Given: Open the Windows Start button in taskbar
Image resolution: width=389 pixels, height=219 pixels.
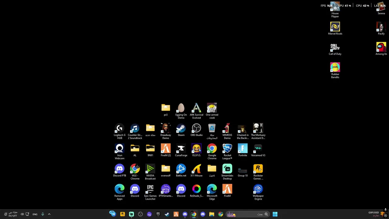Looking at the screenshot, I should 275,214.
